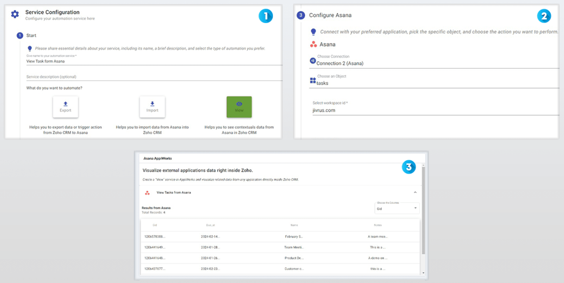This screenshot has width=564, height=283.
Task: Click the due date cell 2024-02-14...
Action: coord(210,236)
